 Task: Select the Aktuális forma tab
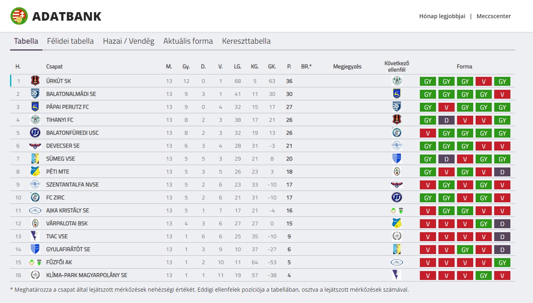[x=188, y=41]
